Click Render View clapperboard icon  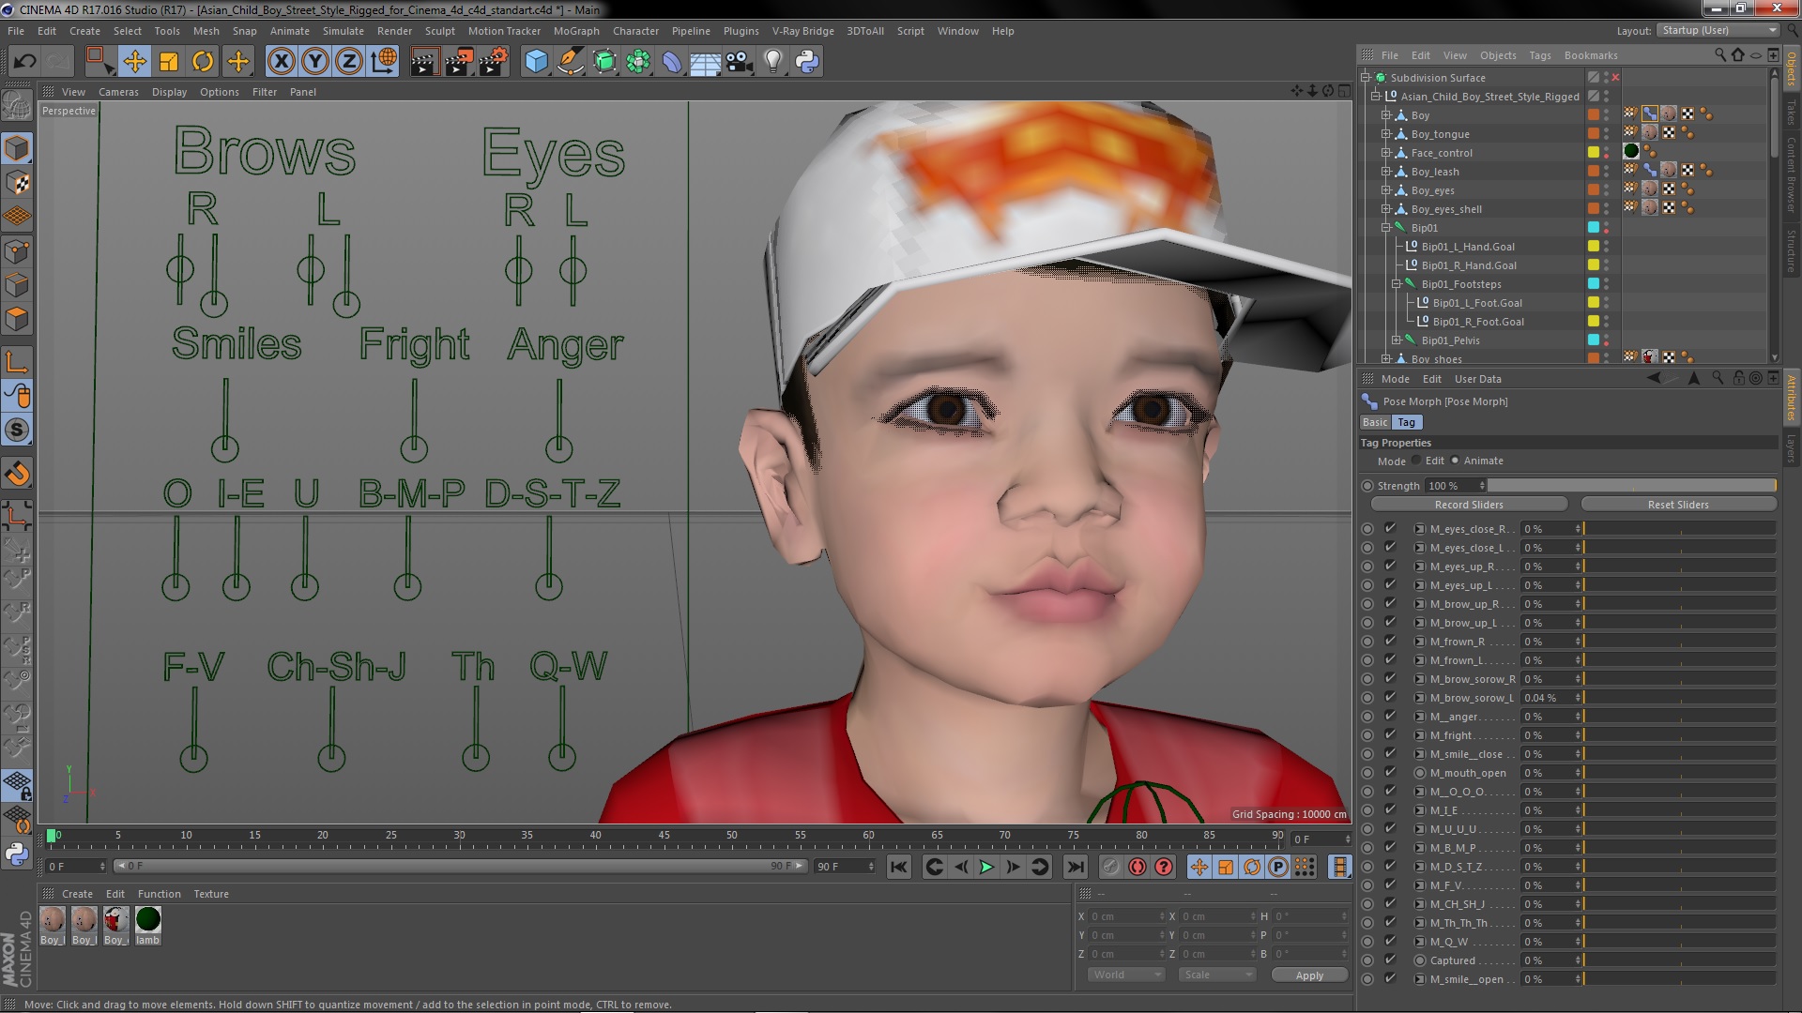click(424, 62)
